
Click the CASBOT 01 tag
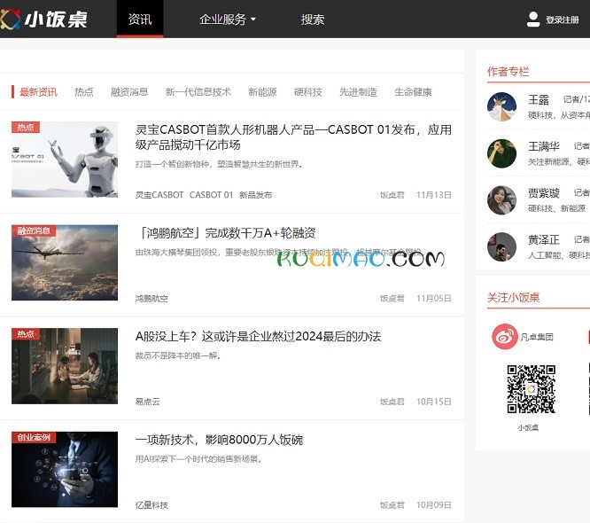211,195
